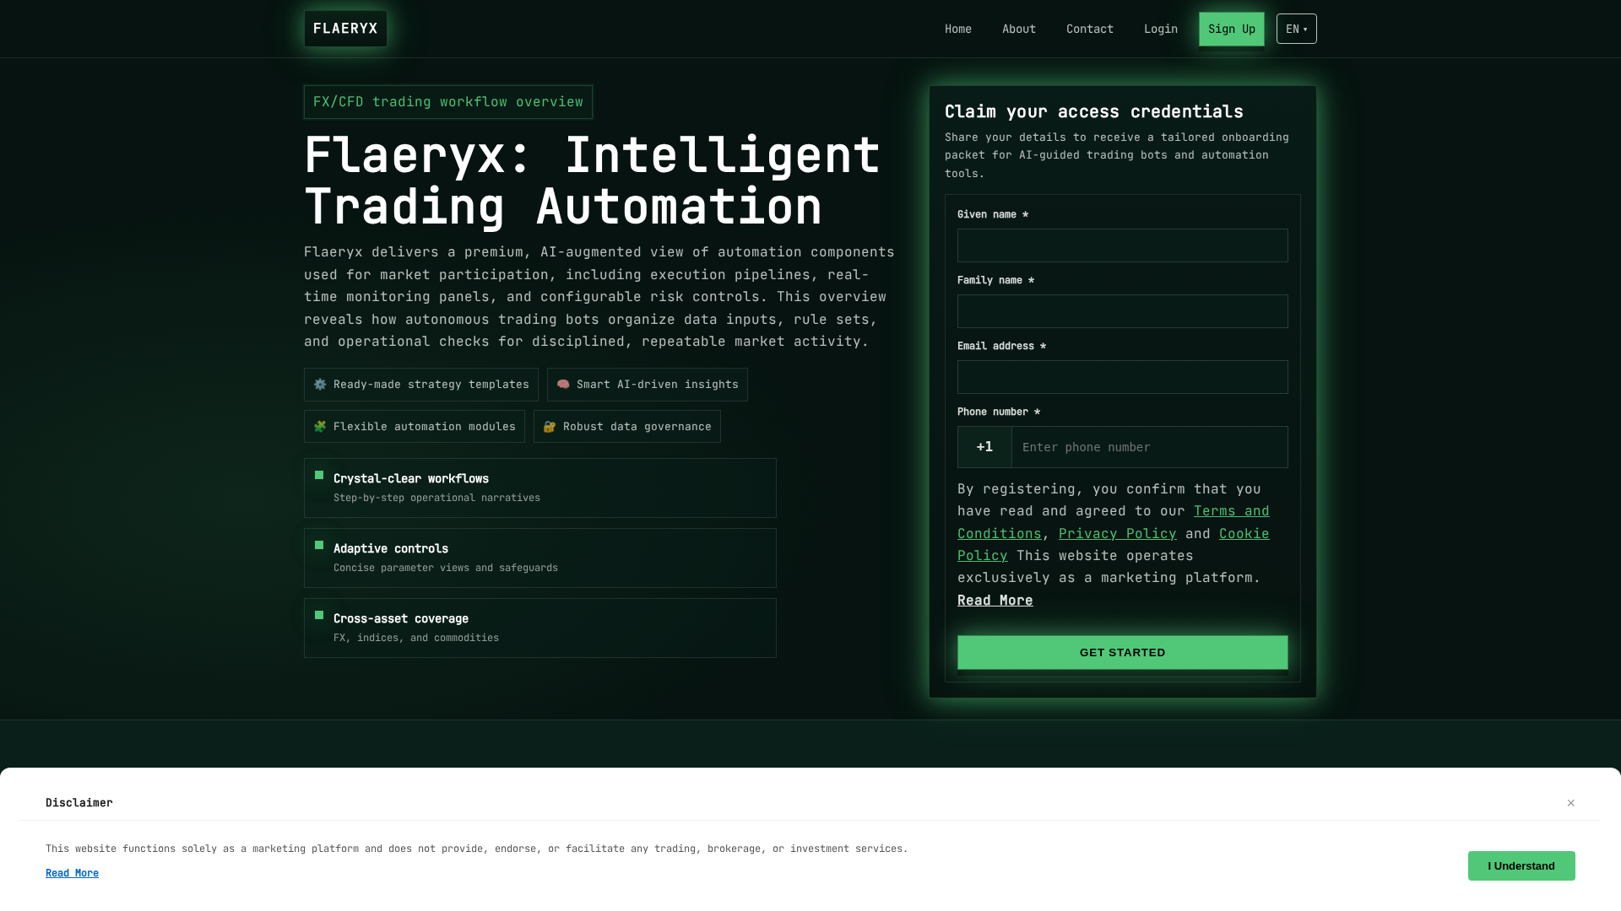Open the Login page

[x=1161, y=29]
